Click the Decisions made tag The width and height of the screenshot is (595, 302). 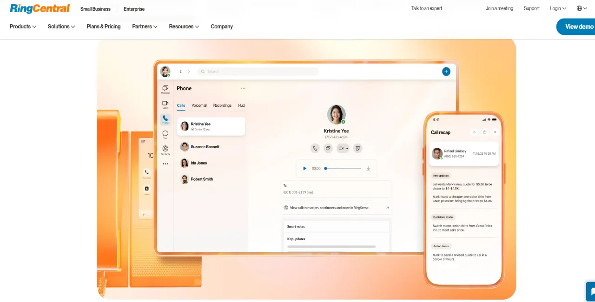coord(443,217)
